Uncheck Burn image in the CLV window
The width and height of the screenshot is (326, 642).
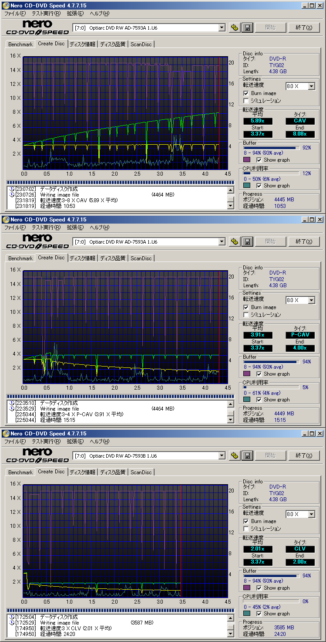tap(246, 521)
